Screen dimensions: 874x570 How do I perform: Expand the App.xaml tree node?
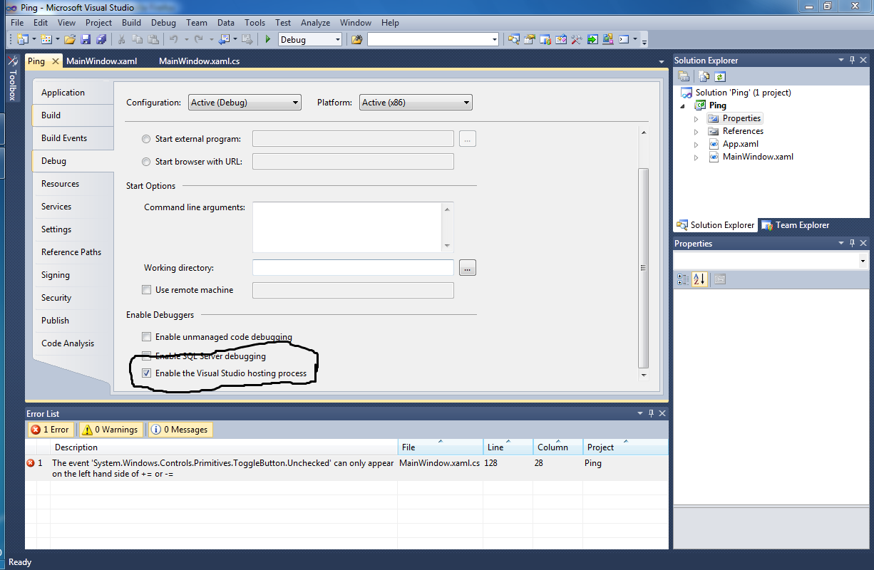[x=696, y=144]
